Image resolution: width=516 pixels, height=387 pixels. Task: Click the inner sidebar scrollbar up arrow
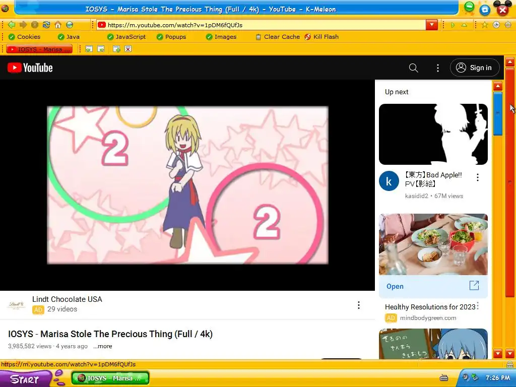(498, 86)
